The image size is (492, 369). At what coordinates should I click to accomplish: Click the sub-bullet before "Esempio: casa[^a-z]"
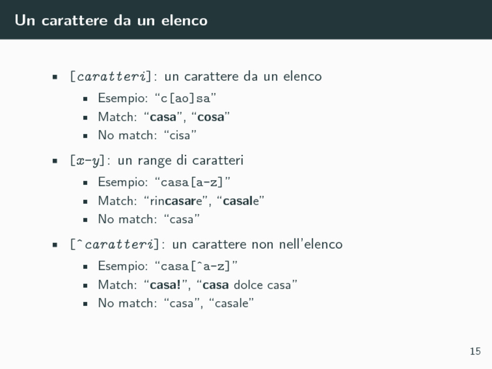coord(85,267)
